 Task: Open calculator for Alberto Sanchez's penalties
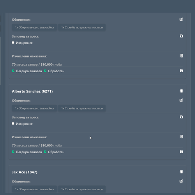182,137
